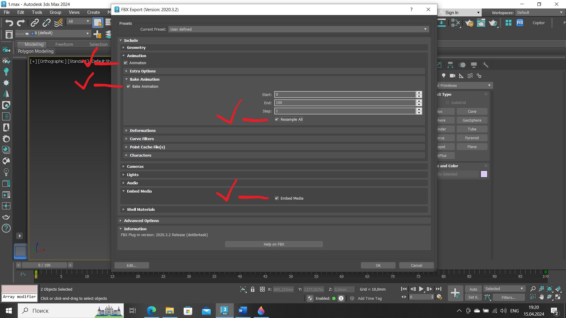This screenshot has height=318, width=566.
Task: Open Word from the Windows taskbar
Action: [243, 311]
